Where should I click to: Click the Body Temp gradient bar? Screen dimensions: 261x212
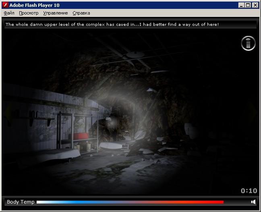click(x=130, y=202)
